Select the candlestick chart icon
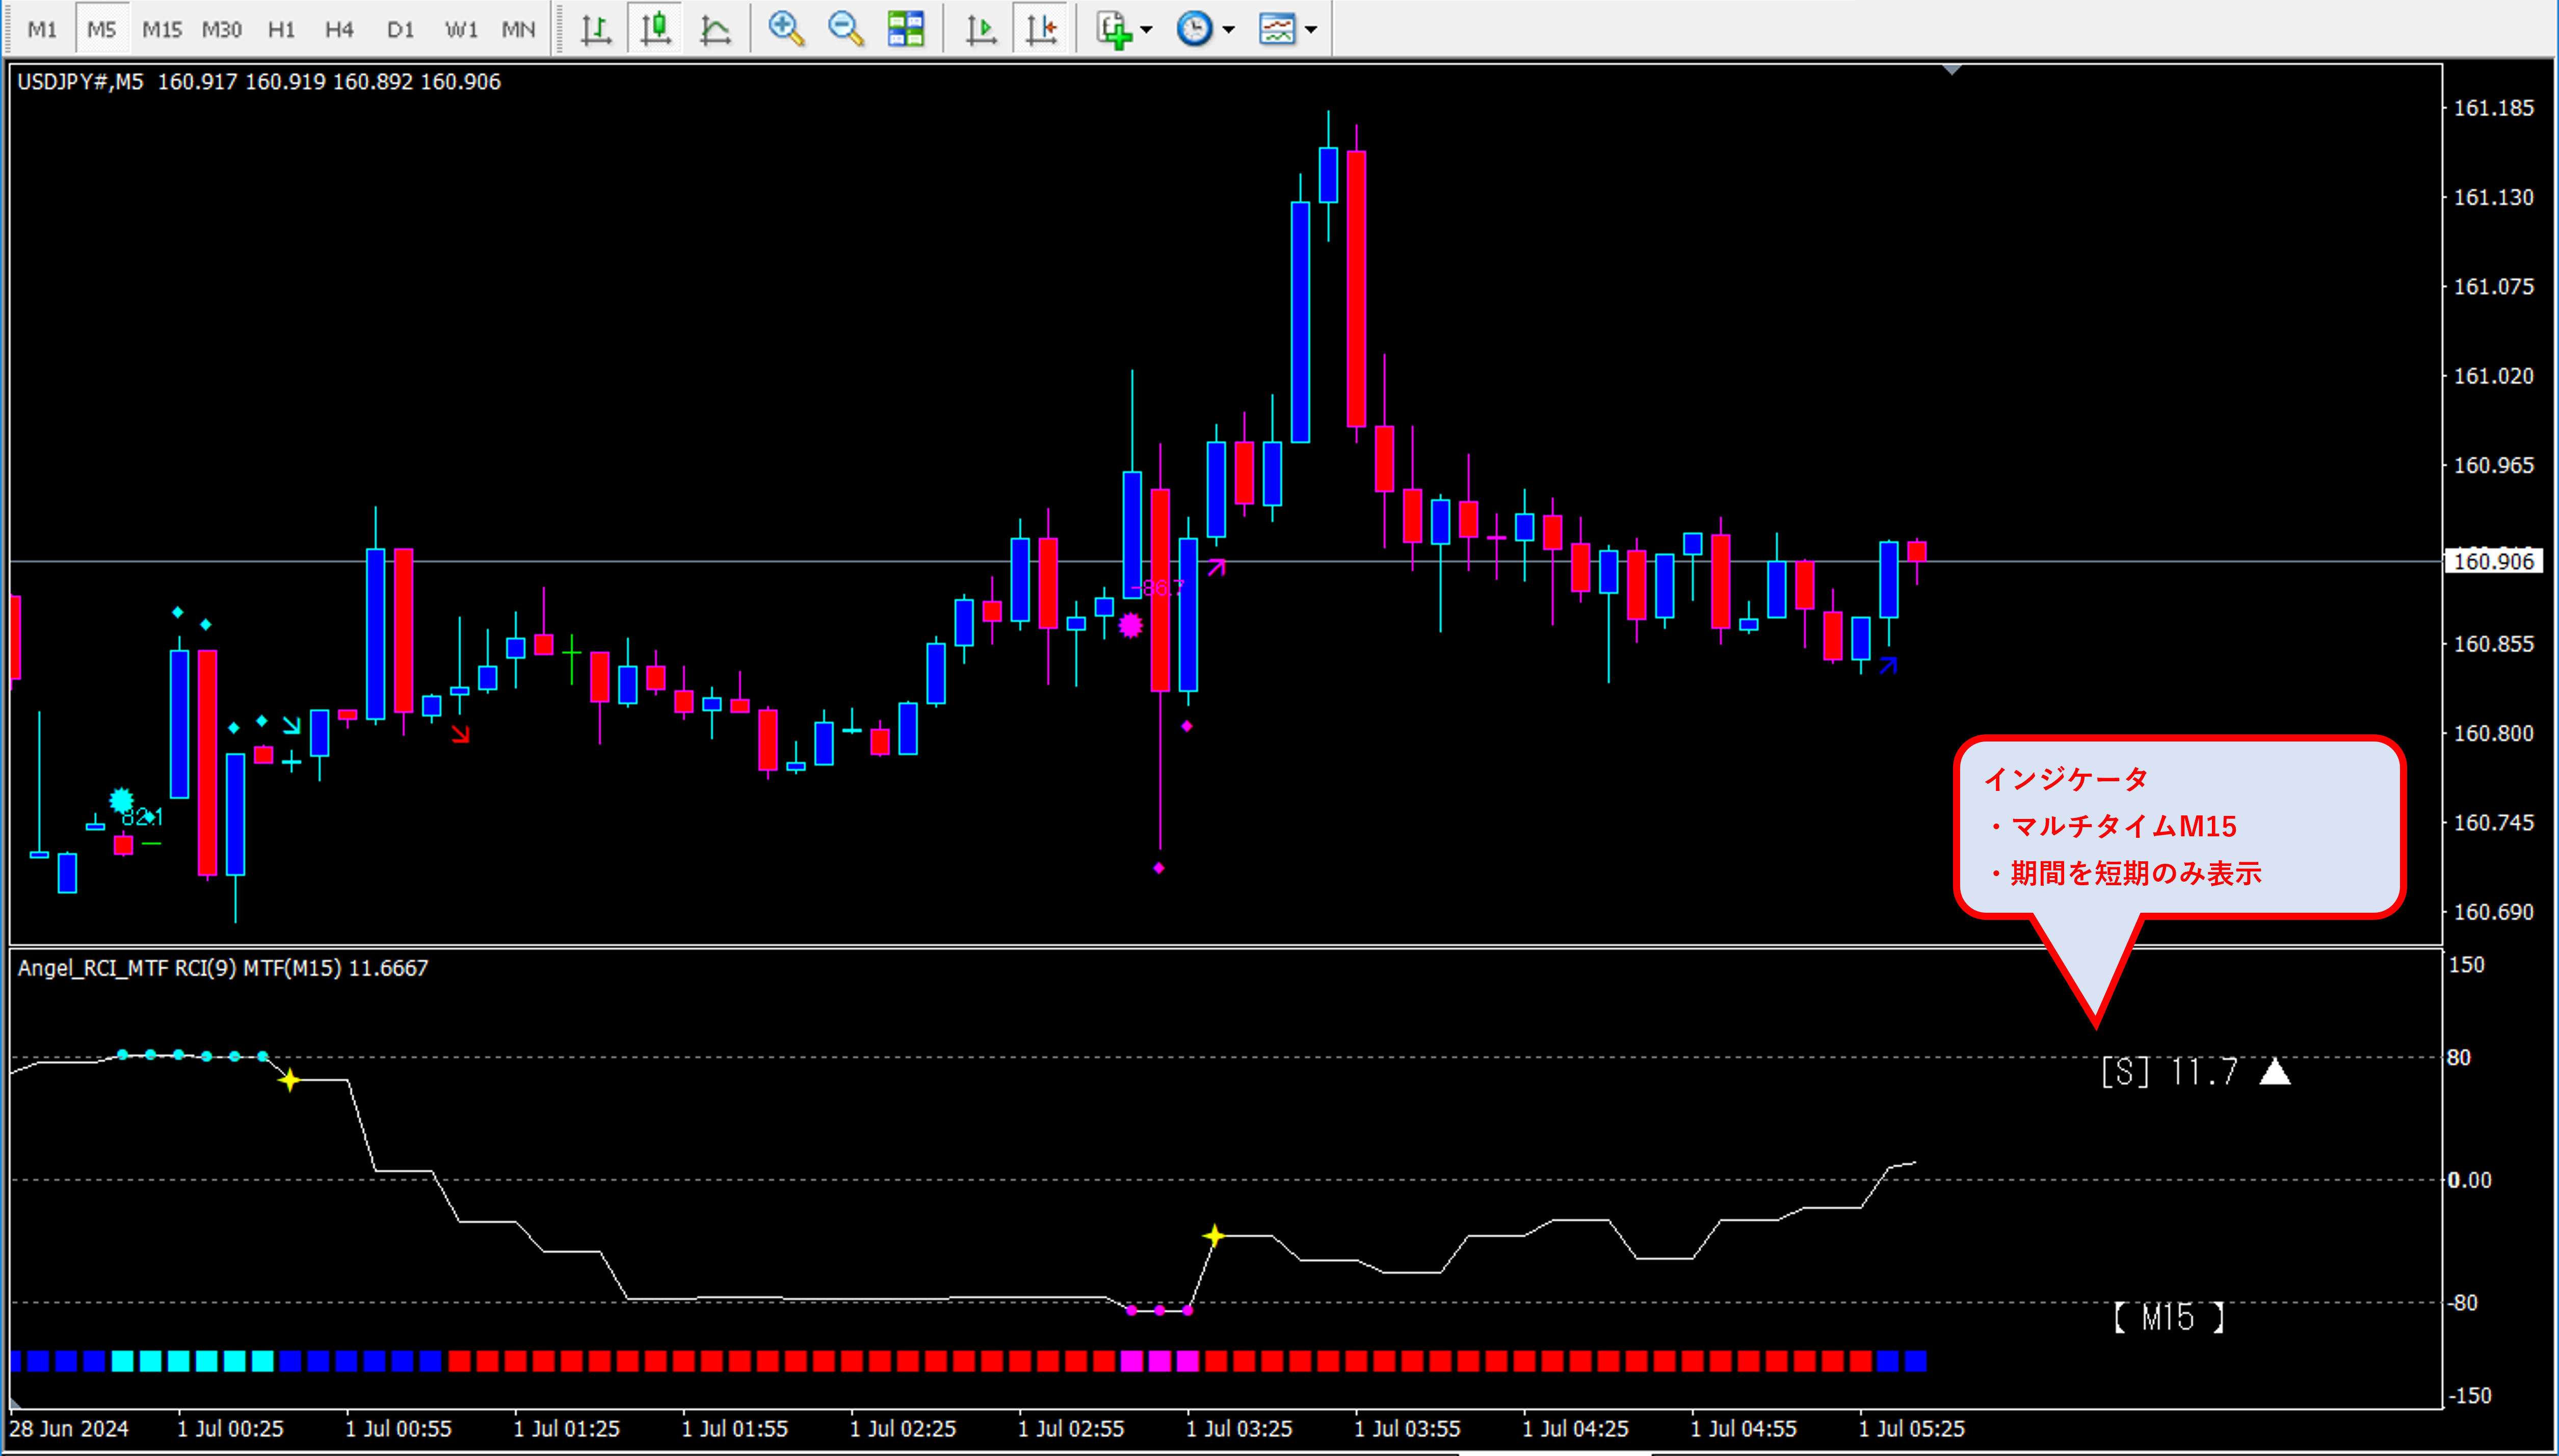This screenshot has width=2559, height=1456. click(x=656, y=29)
